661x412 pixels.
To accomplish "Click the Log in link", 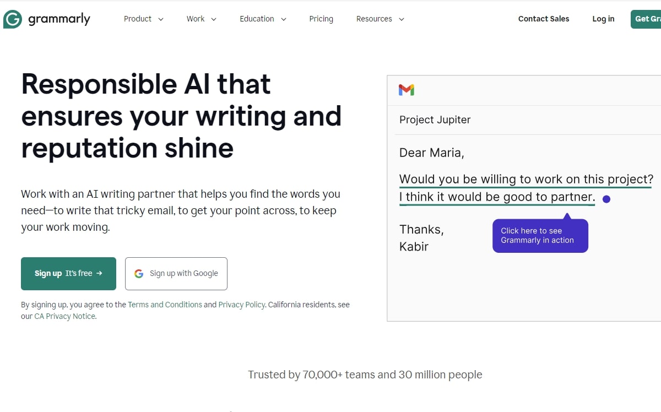I will (603, 19).
